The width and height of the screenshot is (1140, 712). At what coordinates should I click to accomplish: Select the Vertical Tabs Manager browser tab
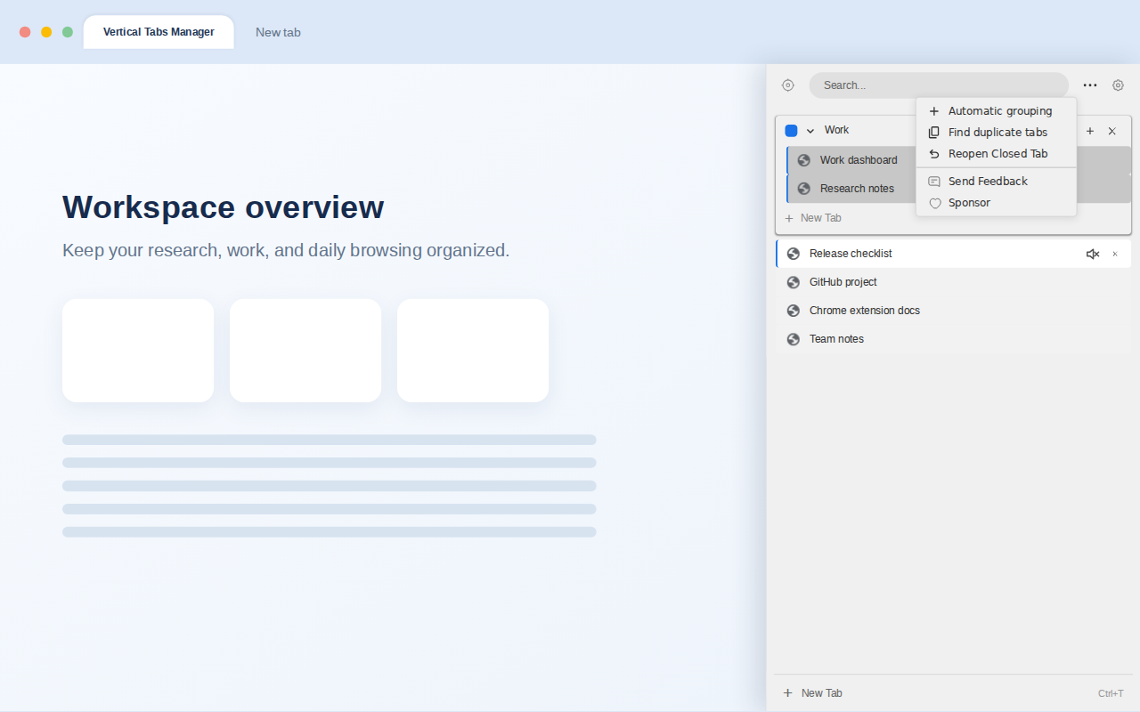[159, 32]
